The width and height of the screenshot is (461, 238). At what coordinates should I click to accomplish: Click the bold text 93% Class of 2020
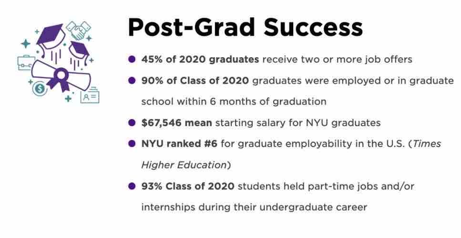[188, 186]
